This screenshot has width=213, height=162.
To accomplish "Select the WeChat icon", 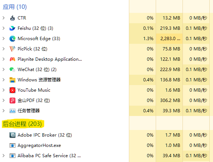I will pos(12,70).
